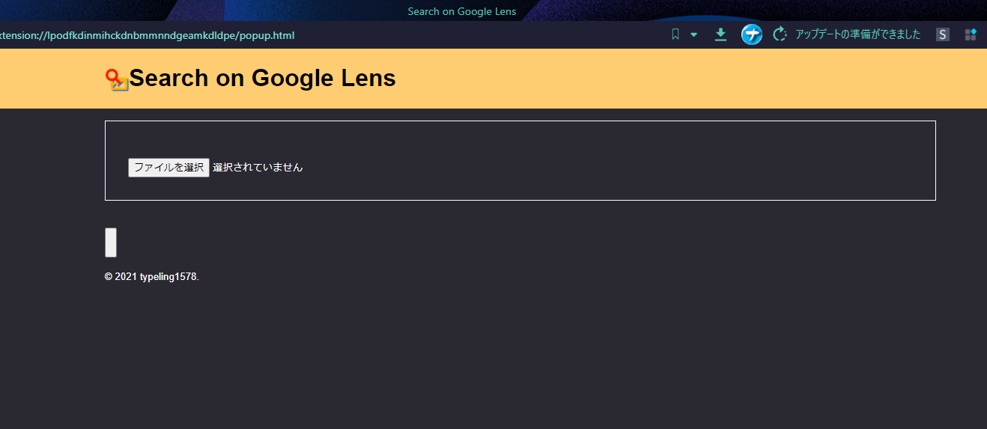The width and height of the screenshot is (987, 429).
Task: Click the Search on Google Lens logo icon
Action: click(117, 79)
